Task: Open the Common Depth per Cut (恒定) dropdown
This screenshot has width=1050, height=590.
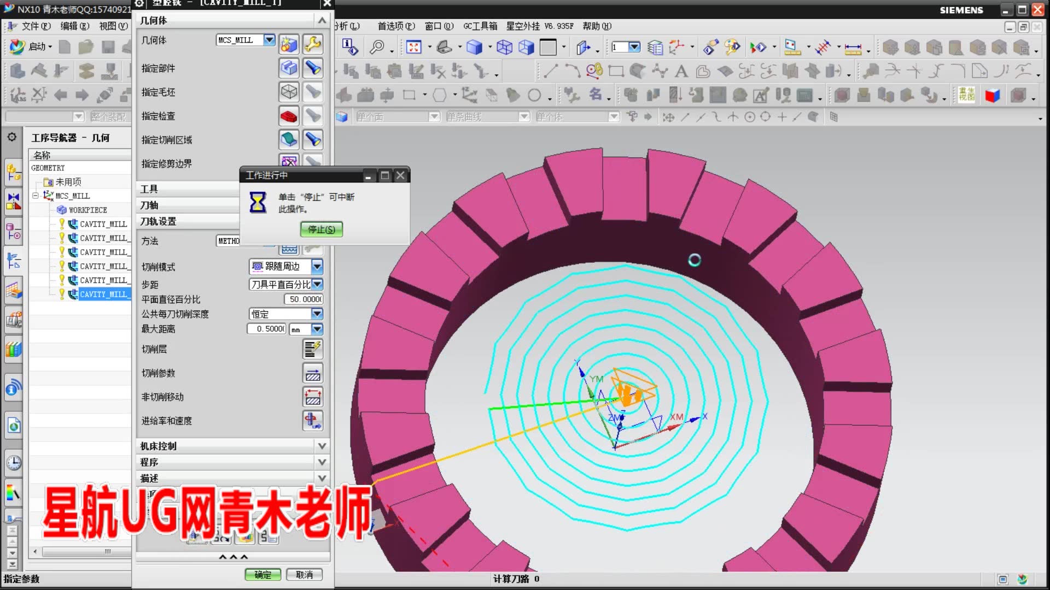Action: (x=317, y=314)
